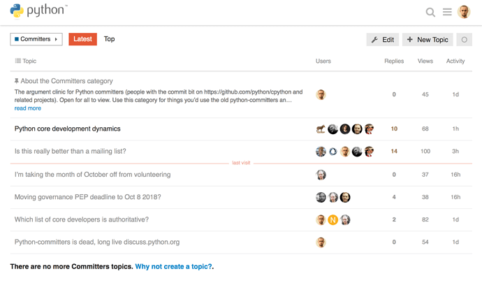Click views count 82 on authoritative list row
This screenshot has height=283, width=482.
pos(425,219)
